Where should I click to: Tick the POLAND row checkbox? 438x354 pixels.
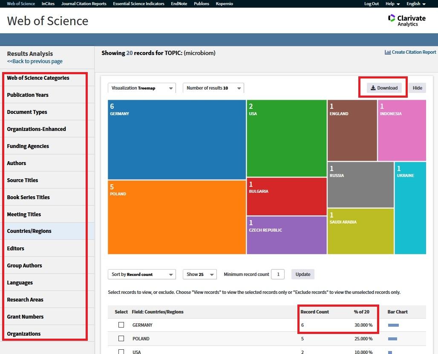point(121,339)
